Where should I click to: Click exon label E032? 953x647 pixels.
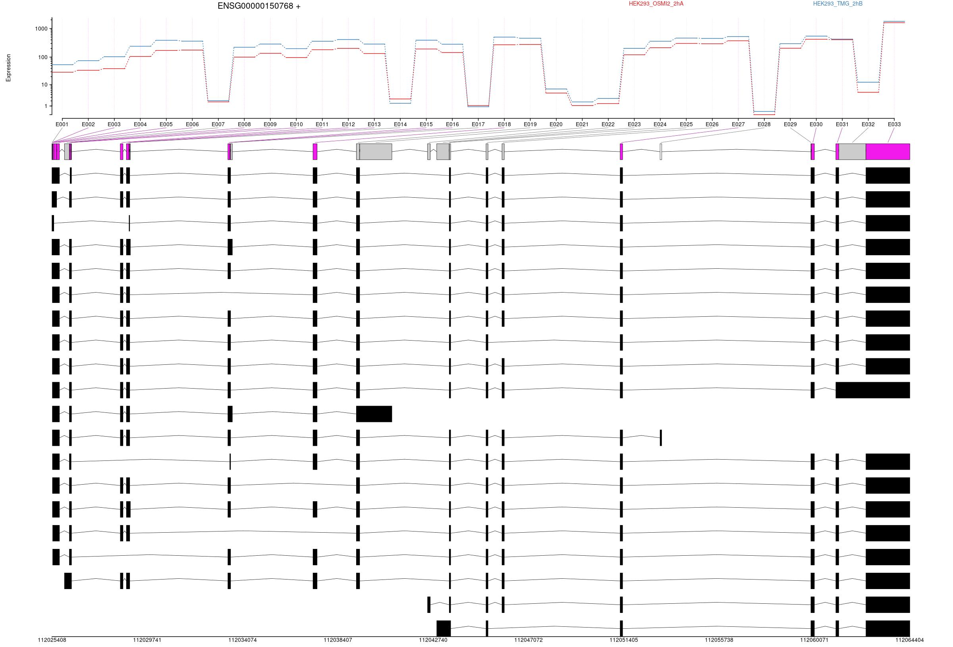tap(868, 124)
